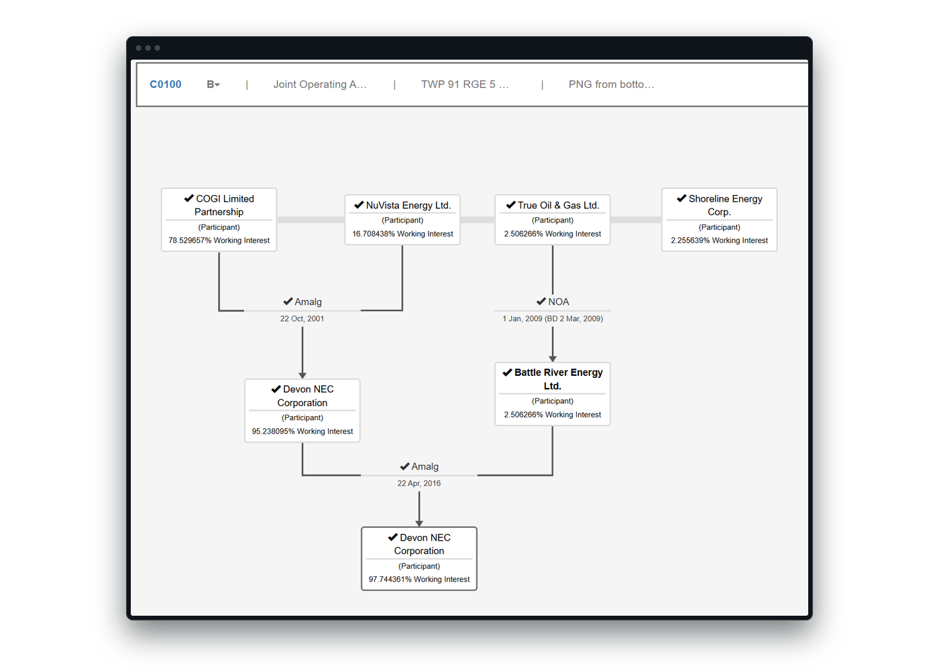
Task: Click 2.255639% Working Interest value
Action: coord(720,241)
